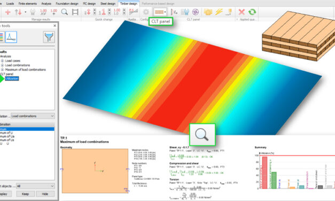Viewport: 335px width, 201px height.
Task: Expand the Load combinations tree node
Action: point(2,65)
